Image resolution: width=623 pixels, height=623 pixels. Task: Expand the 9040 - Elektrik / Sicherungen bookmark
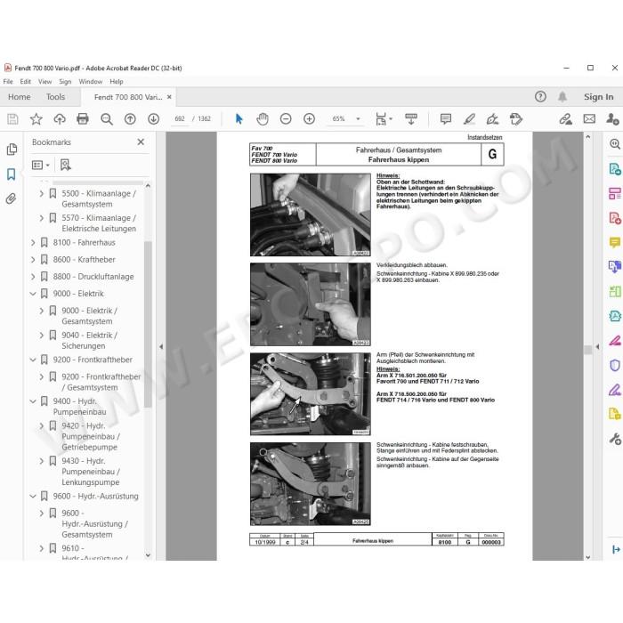click(x=41, y=336)
